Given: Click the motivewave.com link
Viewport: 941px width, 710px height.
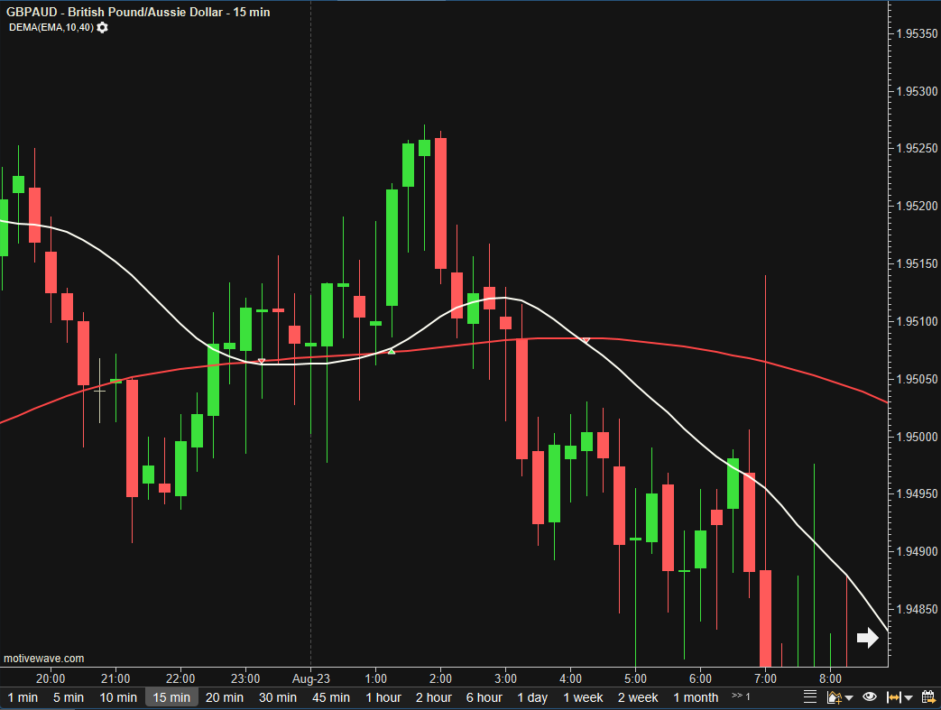Looking at the screenshot, I should pyautogui.click(x=43, y=659).
